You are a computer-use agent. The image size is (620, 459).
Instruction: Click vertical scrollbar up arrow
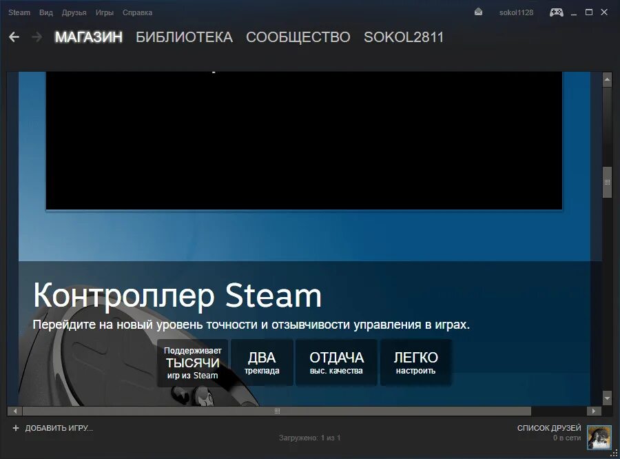(607, 79)
